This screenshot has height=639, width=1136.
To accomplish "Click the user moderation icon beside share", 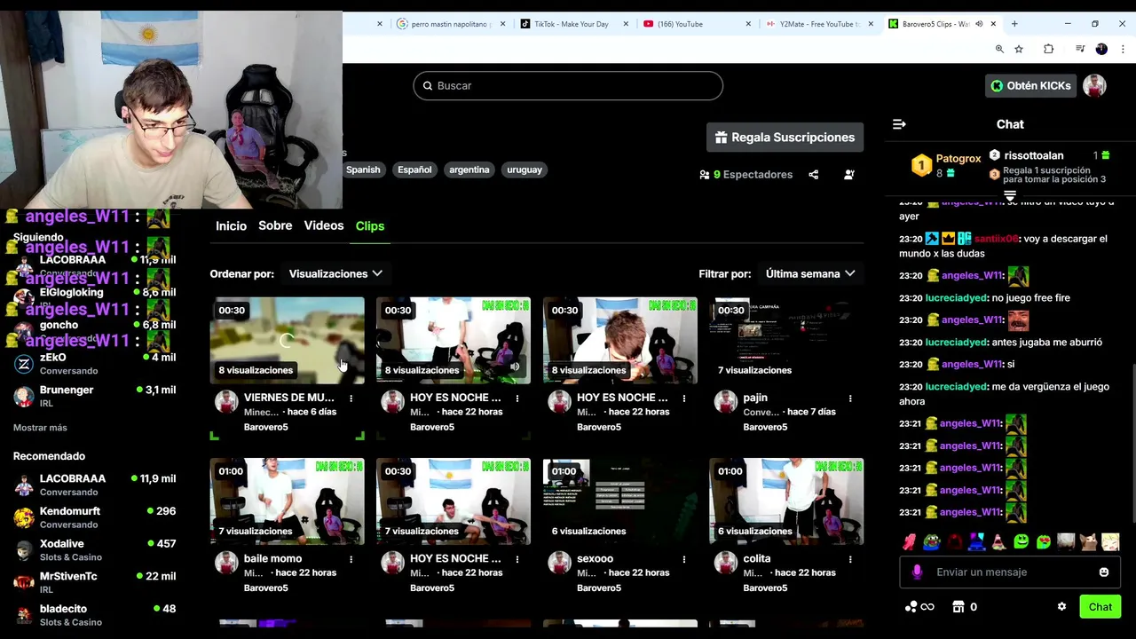I will tap(848, 175).
